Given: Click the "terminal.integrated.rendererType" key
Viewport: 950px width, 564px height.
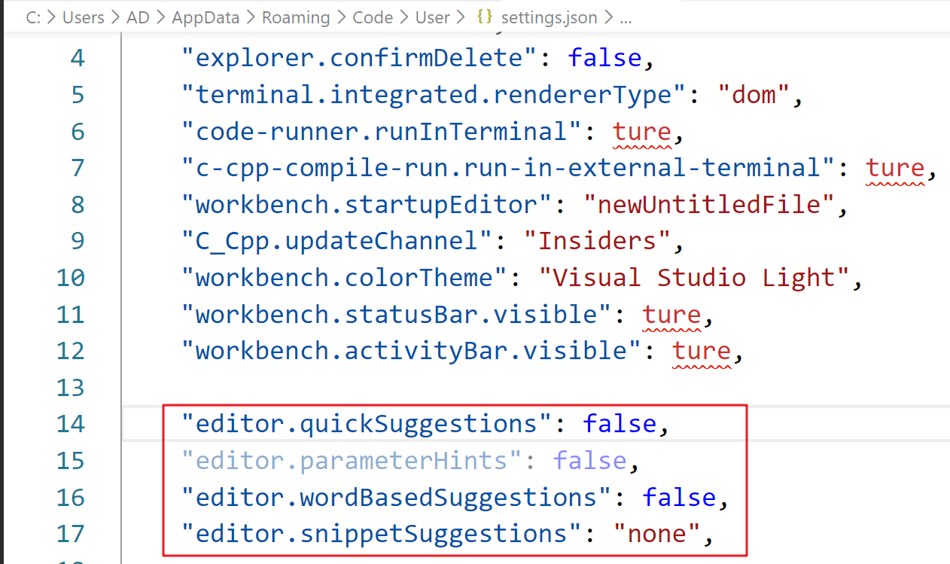Looking at the screenshot, I should (434, 95).
